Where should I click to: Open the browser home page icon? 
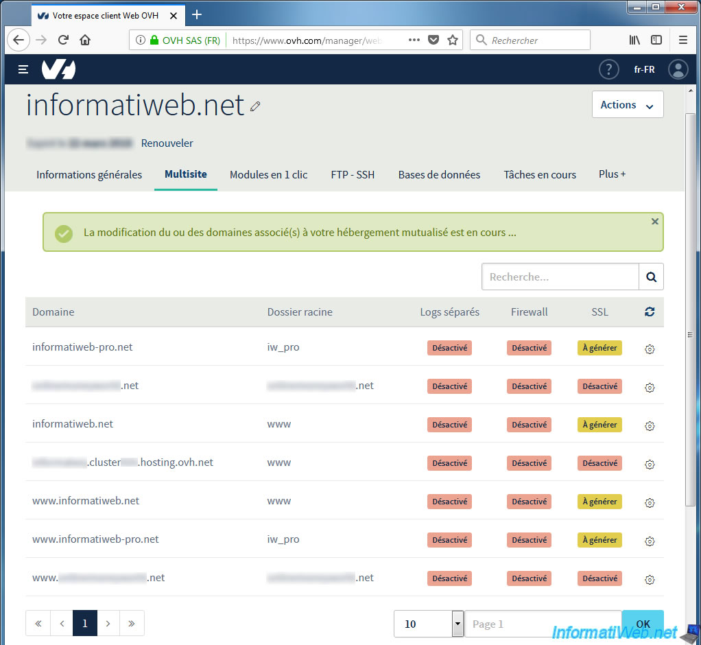85,40
